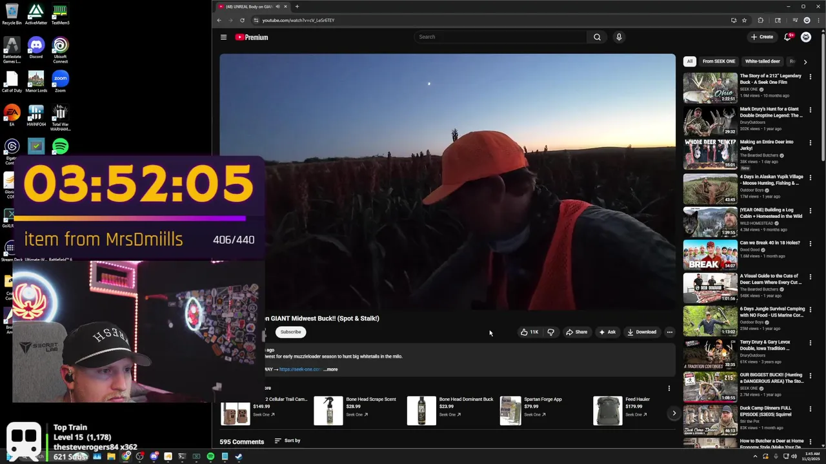Viewport: 826px width, 464px height.
Task: Open the YouTube guide hamburger menu
Action: [223, 37]
